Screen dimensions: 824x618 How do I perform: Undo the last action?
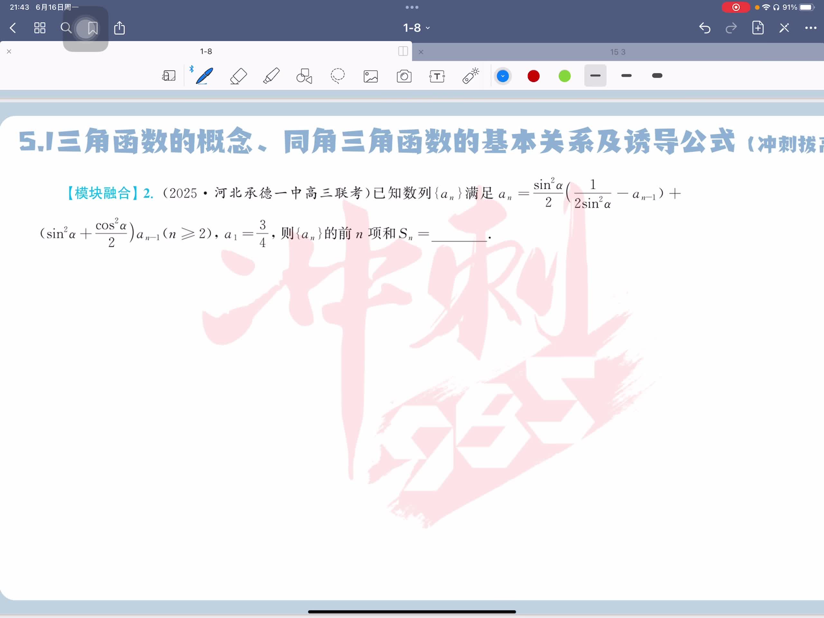[704, 28]
